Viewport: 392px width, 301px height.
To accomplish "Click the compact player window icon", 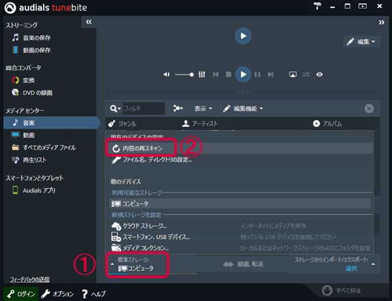I will coord(362,6).
